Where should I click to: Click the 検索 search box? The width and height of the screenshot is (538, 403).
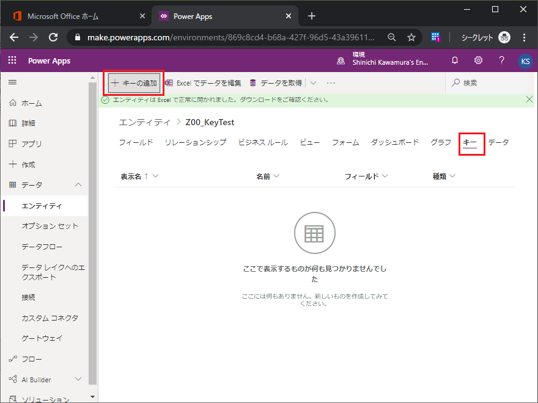tap(490, 83)
